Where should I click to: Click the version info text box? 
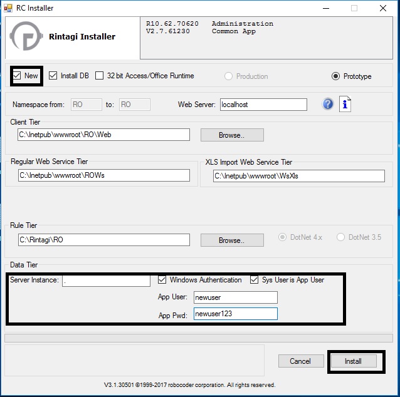[266, 38]
